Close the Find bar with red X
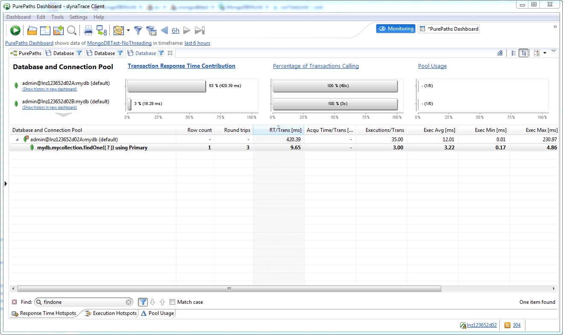The width and height of the screenshot is (563, 335). [x=14, y=302]
